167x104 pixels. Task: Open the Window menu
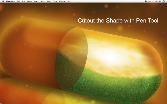(x=62, y=1)
